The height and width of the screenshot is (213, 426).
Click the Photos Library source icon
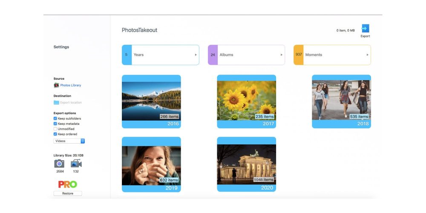[x=56, y=85]
